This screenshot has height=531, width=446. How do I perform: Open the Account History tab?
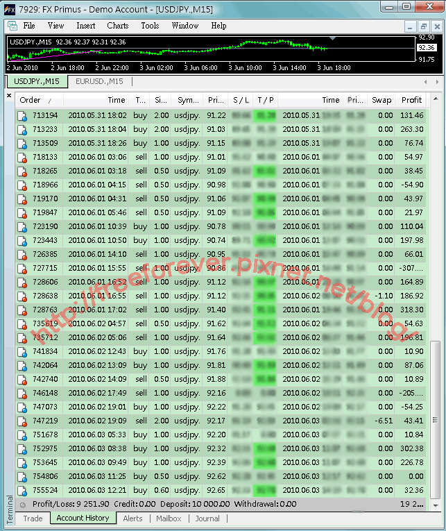pyautogui.click(x=83, y=518)
